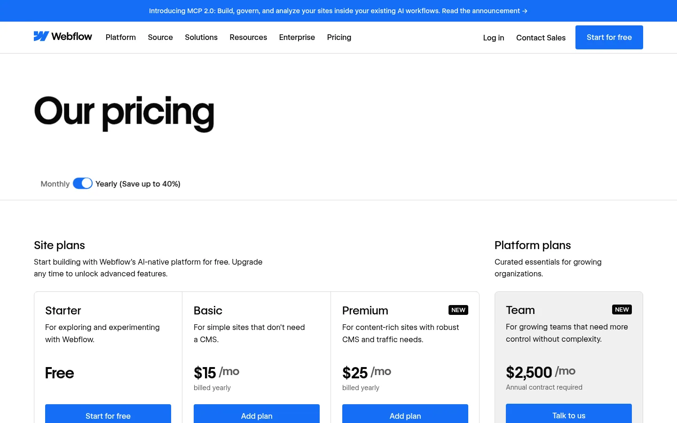Go to the Enterprise page

point(297,37)
